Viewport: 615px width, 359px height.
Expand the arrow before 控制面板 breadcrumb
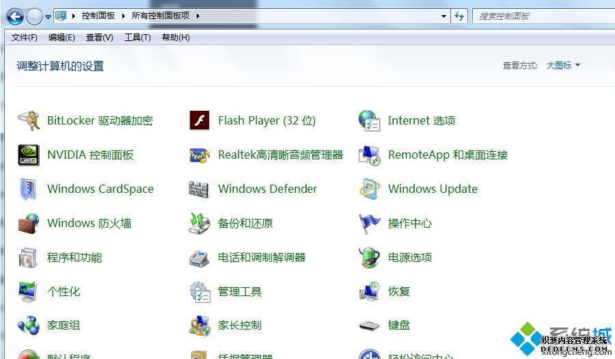pos(73,16)
